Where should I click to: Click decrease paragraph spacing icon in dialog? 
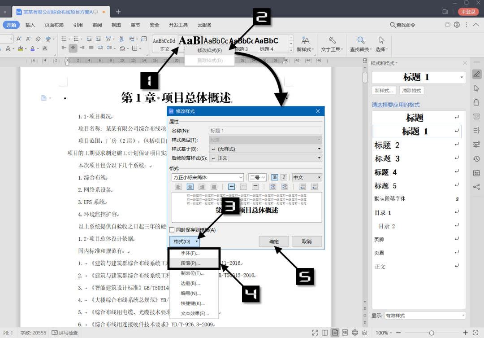(285, 187)
